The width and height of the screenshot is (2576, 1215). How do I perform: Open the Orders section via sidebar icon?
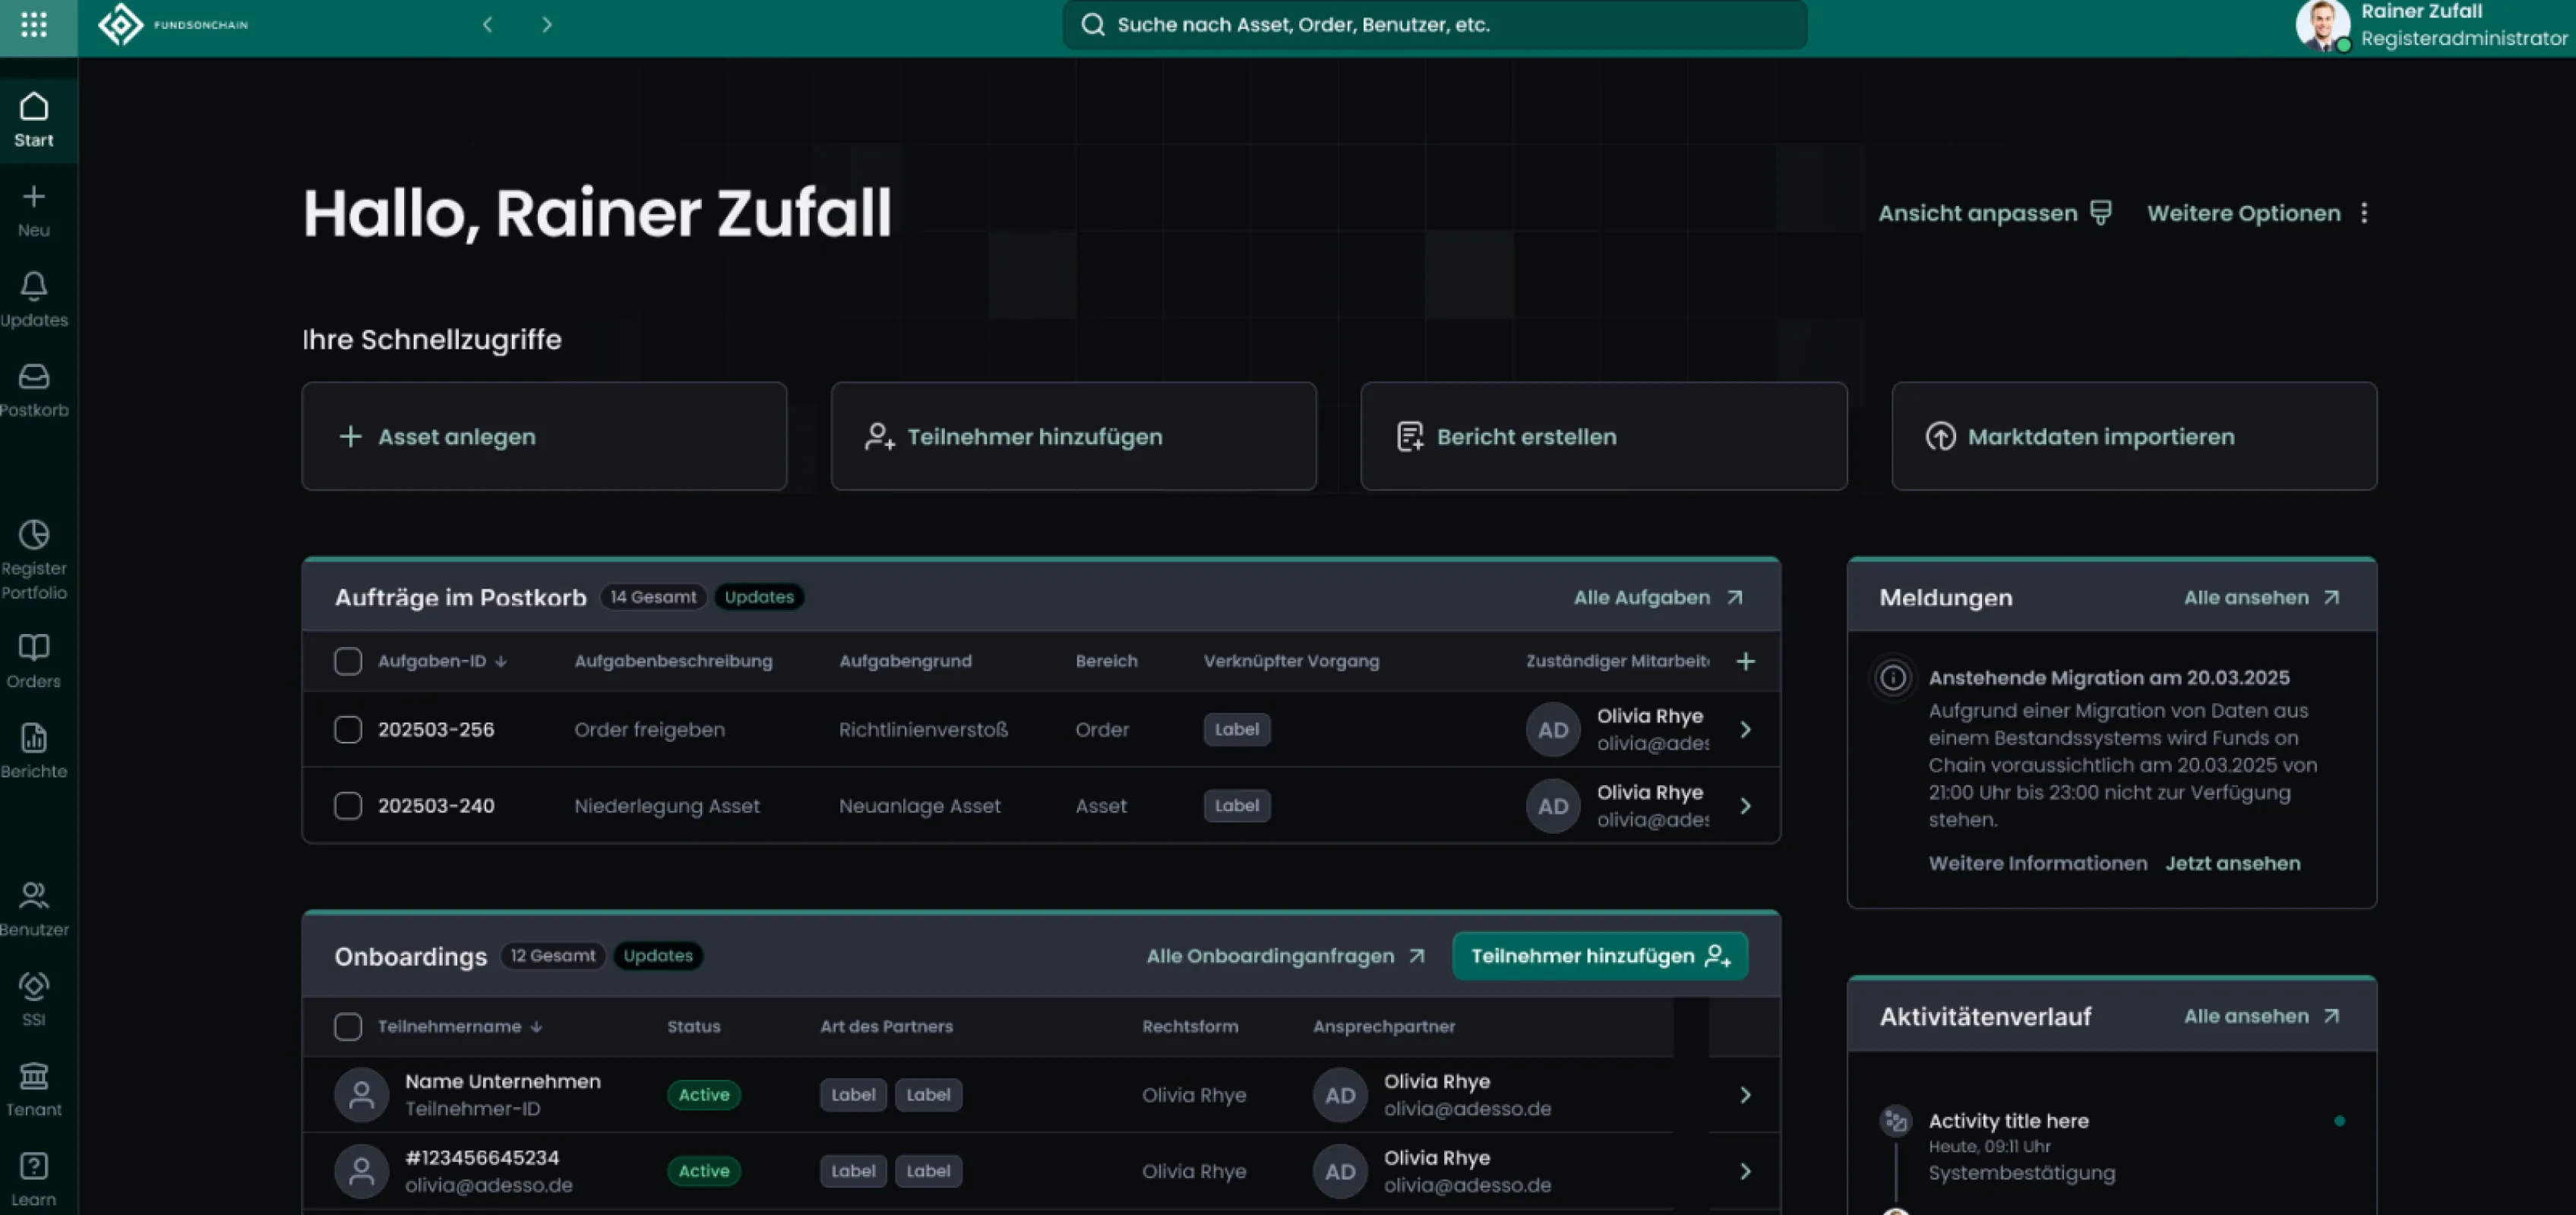pos(35,658)
